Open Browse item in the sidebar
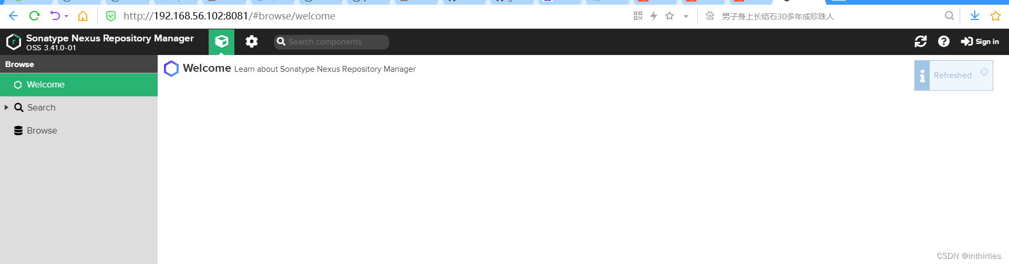 tap(79, 130)
